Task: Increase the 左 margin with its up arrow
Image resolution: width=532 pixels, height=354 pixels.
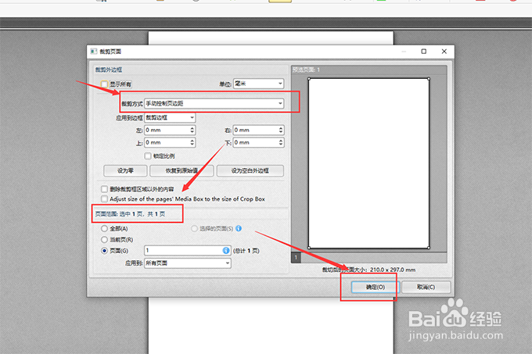Action: click(x=192, y=128)
